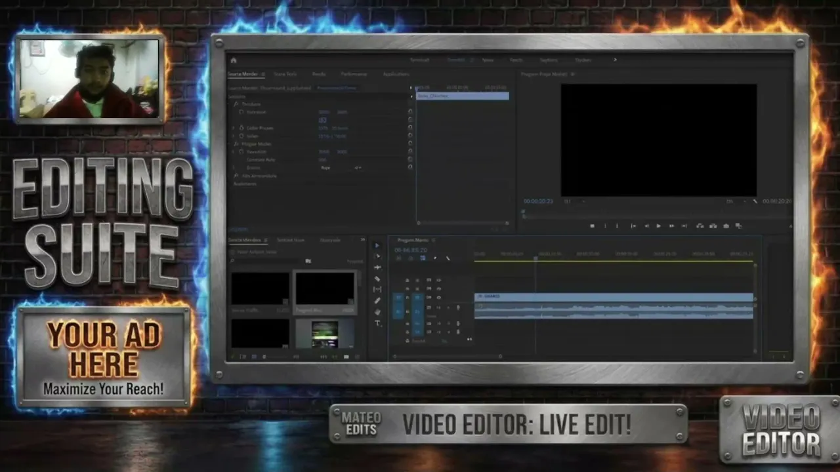Show more workspaces with the overflow chevron

click(615, 60)
